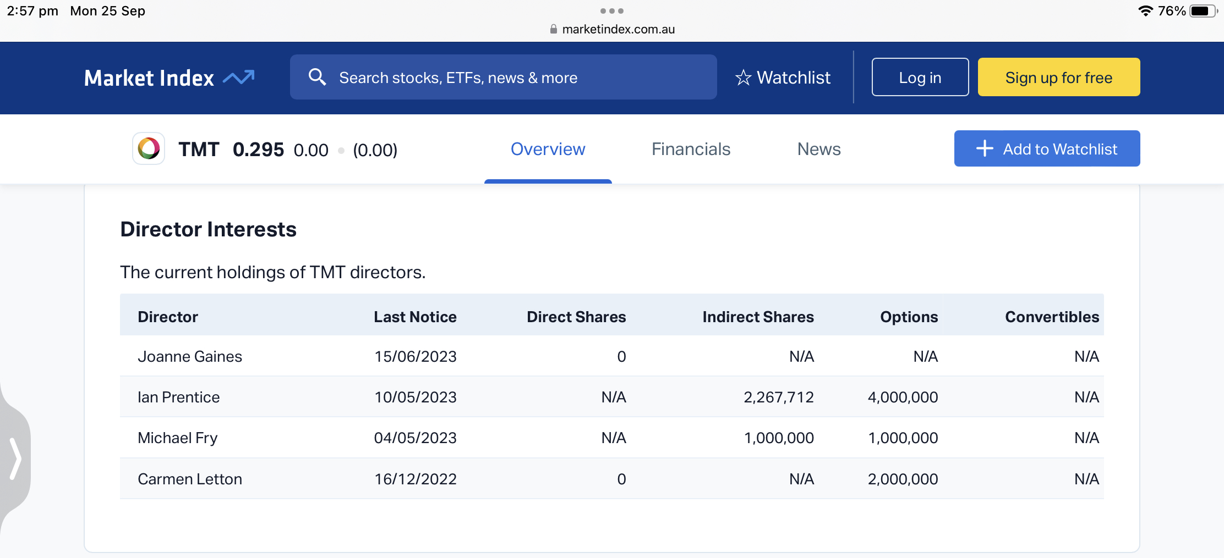Click the Last Notice column header

pos(415,317)
